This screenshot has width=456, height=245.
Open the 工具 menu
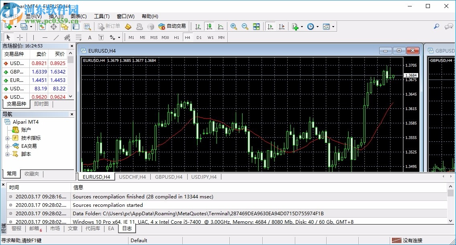102,16
